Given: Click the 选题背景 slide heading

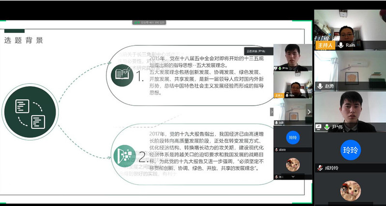Looking at the screenshot, I should click(24, 41).
